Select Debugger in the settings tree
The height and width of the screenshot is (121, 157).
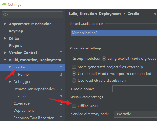pyautogui.click(x=22, y=82)
